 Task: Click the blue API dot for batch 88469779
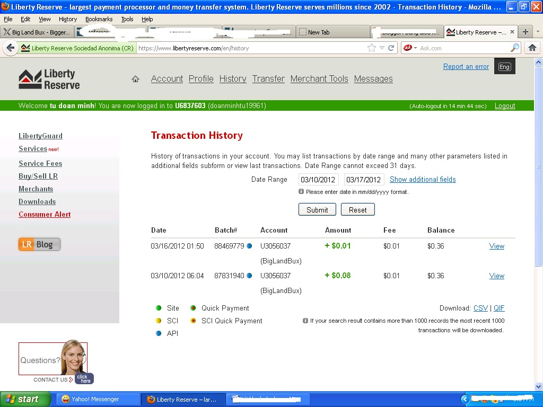(x=249, y=246)
